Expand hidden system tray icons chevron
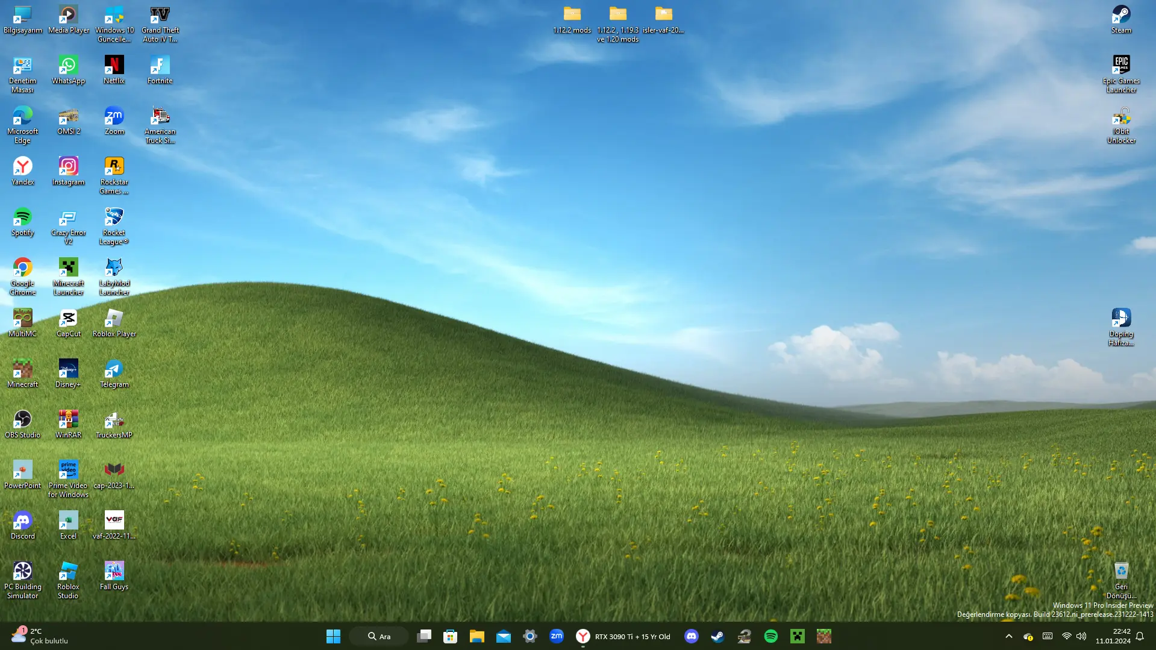The width and height of the screenshot is (1156, 650). coord(1009,636)
